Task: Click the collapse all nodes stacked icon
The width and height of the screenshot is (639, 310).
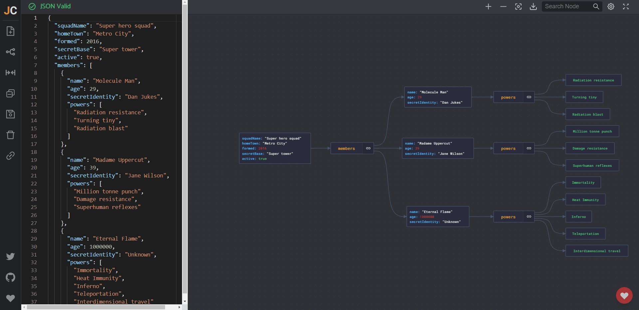Action: [10, 93]
